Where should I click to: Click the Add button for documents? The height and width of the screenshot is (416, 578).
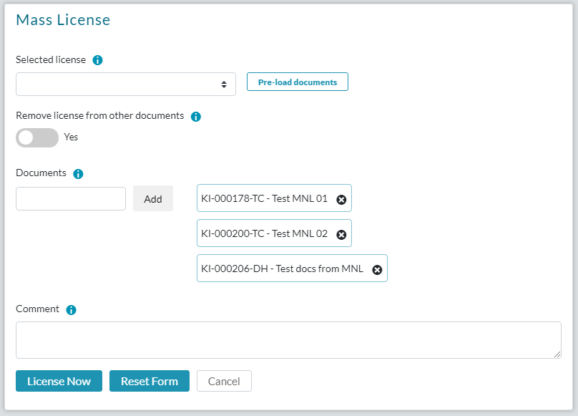153,199
